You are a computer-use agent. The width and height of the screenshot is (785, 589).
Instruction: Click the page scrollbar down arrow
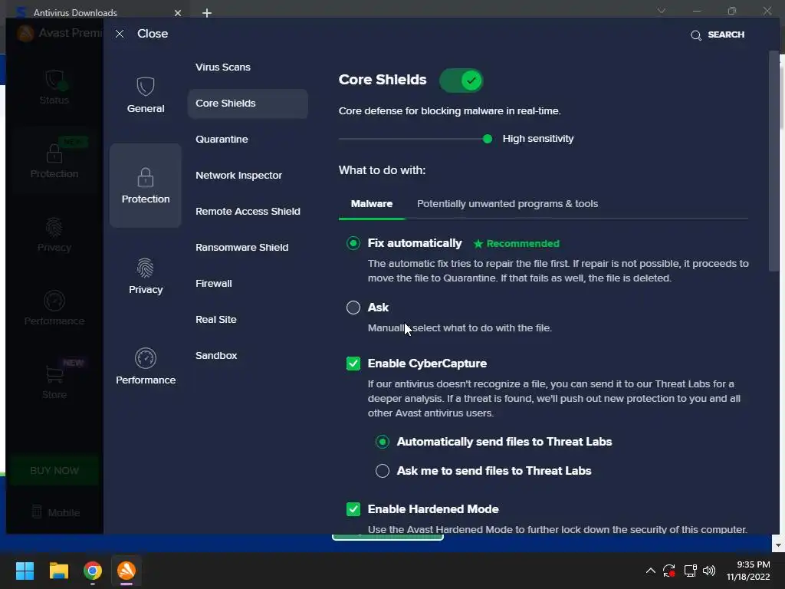tap(778, 545)
